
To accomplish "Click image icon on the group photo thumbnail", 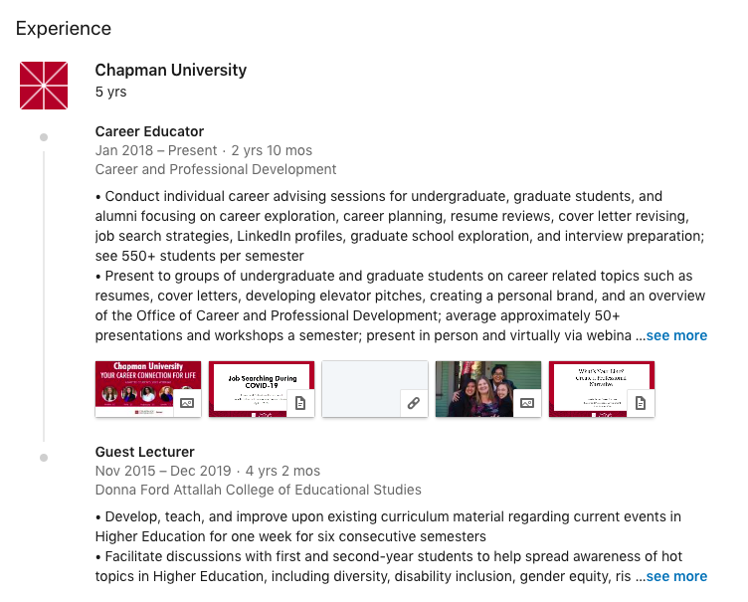I will pos(527,403).
